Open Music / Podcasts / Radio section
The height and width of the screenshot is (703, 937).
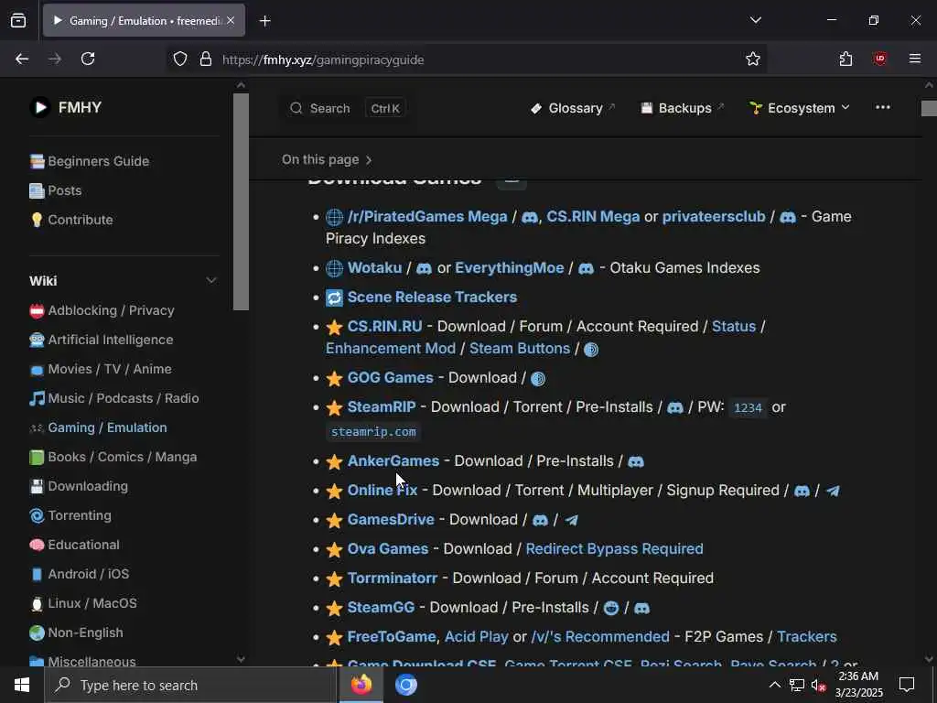coord(114,398)
